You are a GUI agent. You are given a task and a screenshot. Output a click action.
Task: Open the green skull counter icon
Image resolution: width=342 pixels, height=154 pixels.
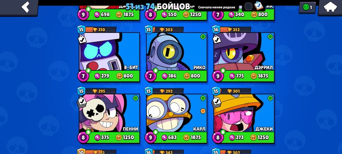pyautogui.click(x=307, y=8)
